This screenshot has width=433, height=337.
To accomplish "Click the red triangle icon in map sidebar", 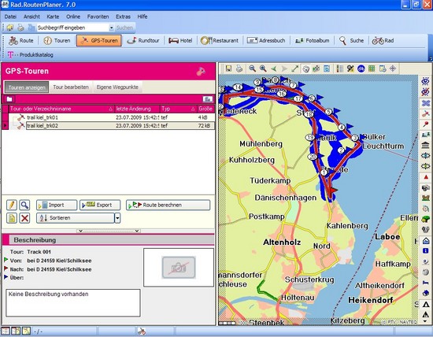I will [426, 177].
